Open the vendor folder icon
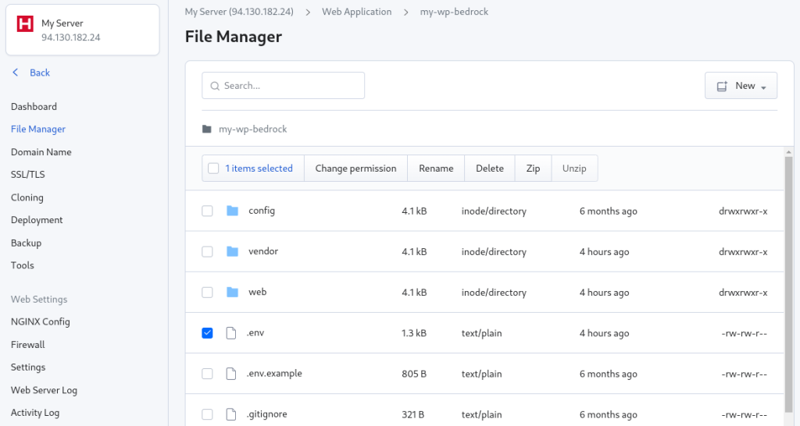This screenshot has height=426, width=800. (232, 251)
